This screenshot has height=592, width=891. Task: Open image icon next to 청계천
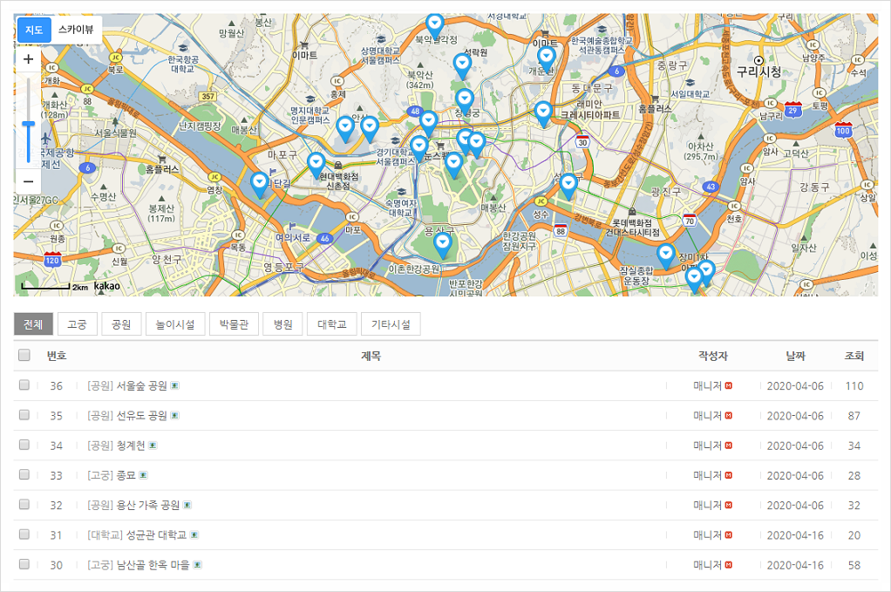click(153, 446)
